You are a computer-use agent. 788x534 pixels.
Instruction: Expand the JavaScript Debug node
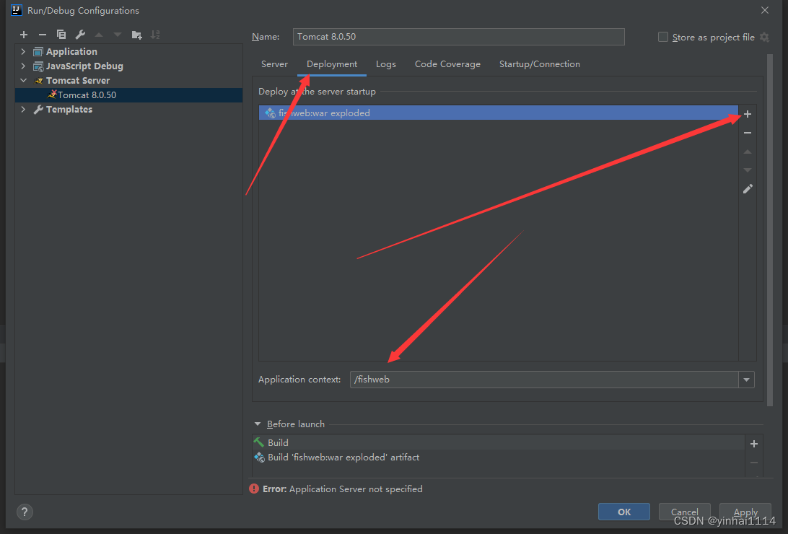tap(23, 66)
